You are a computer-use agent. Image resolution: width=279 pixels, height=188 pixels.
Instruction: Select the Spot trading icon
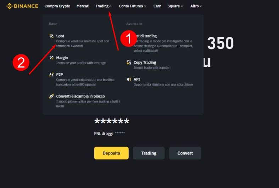click(51, 36)
